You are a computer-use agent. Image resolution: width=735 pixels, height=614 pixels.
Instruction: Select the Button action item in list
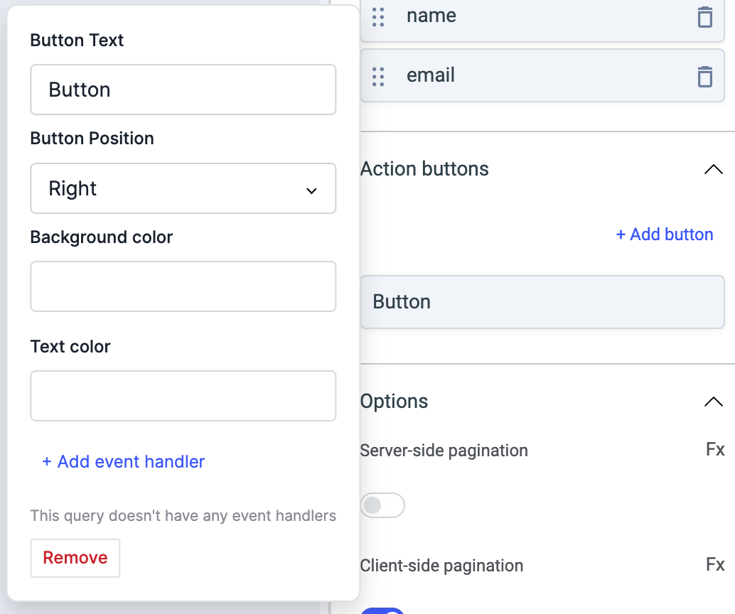542,302
